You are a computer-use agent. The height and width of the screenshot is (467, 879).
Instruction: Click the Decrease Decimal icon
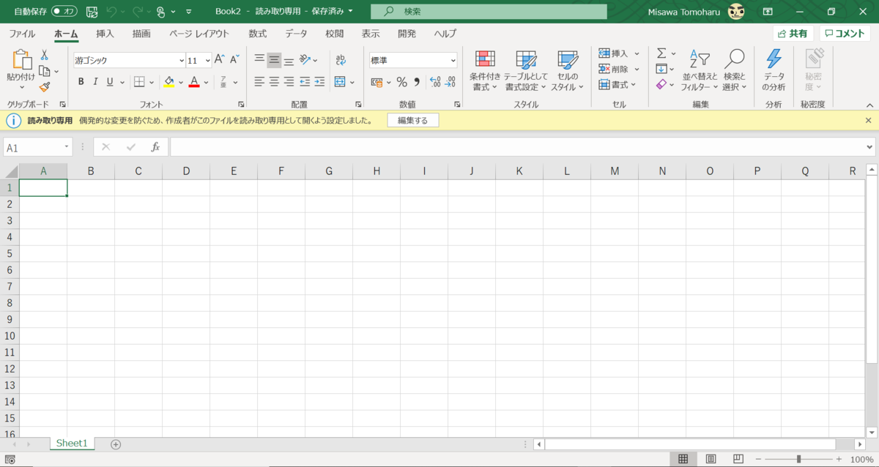point(450,82)
